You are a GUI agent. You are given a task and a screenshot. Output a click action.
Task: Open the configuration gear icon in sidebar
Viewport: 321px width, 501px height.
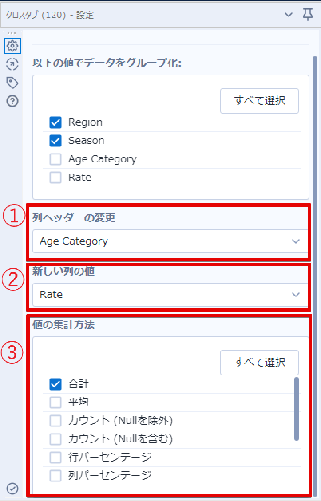13,46
